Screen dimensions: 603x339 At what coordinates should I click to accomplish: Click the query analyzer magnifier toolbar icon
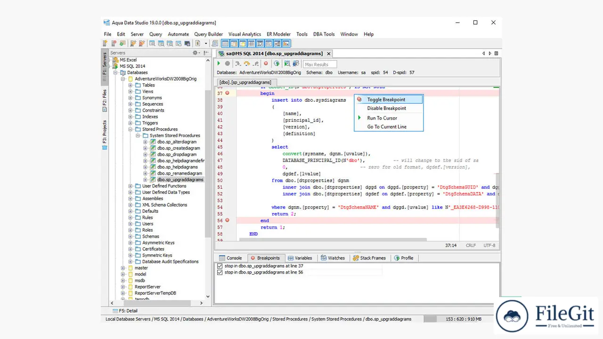(152, 43)
